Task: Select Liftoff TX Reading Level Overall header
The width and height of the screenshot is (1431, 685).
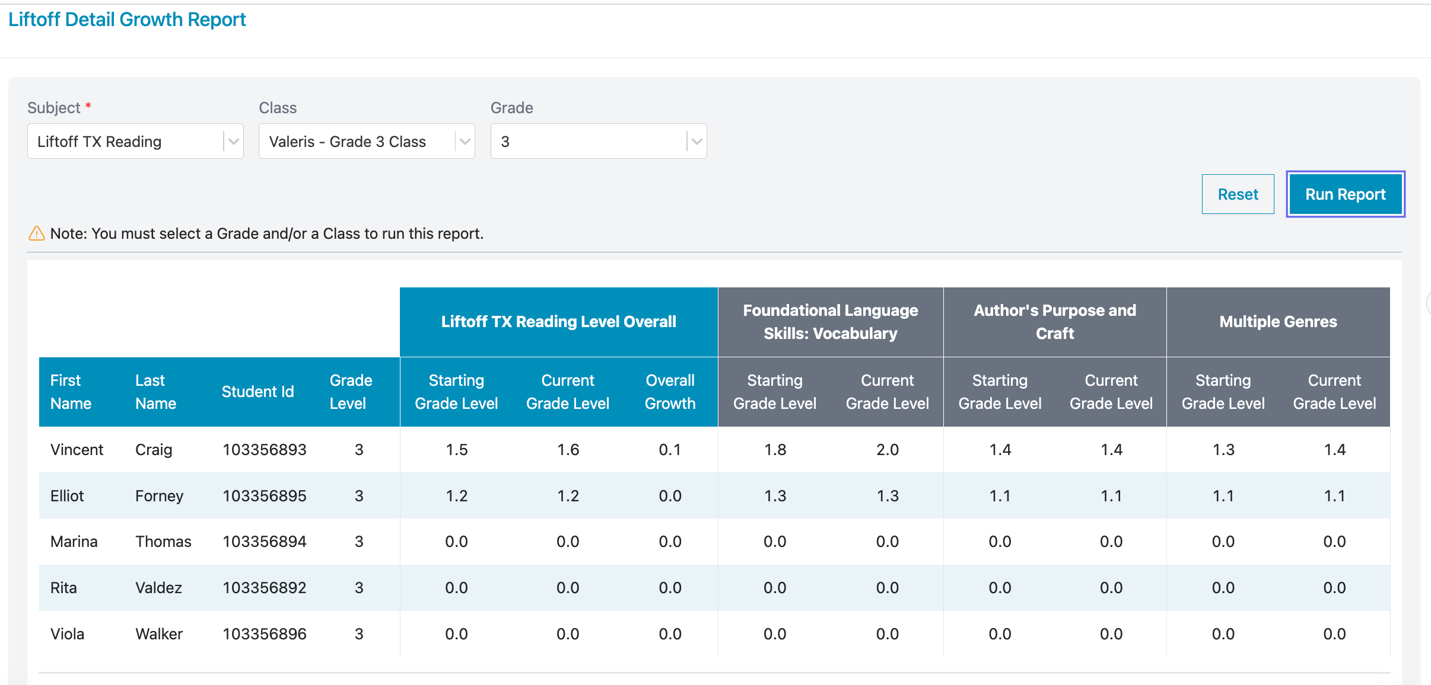Action: [x=558, y=322]
